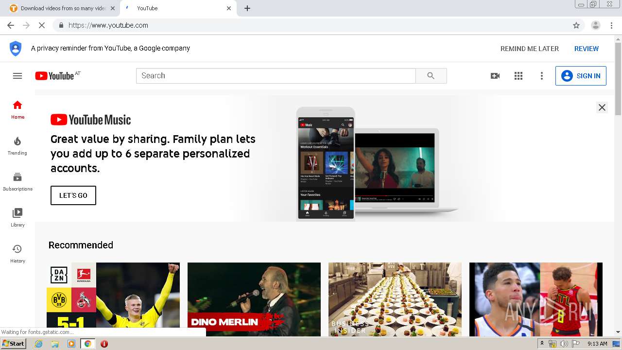
Task: Click the Action Center flag tray icon
Action: 575,344
